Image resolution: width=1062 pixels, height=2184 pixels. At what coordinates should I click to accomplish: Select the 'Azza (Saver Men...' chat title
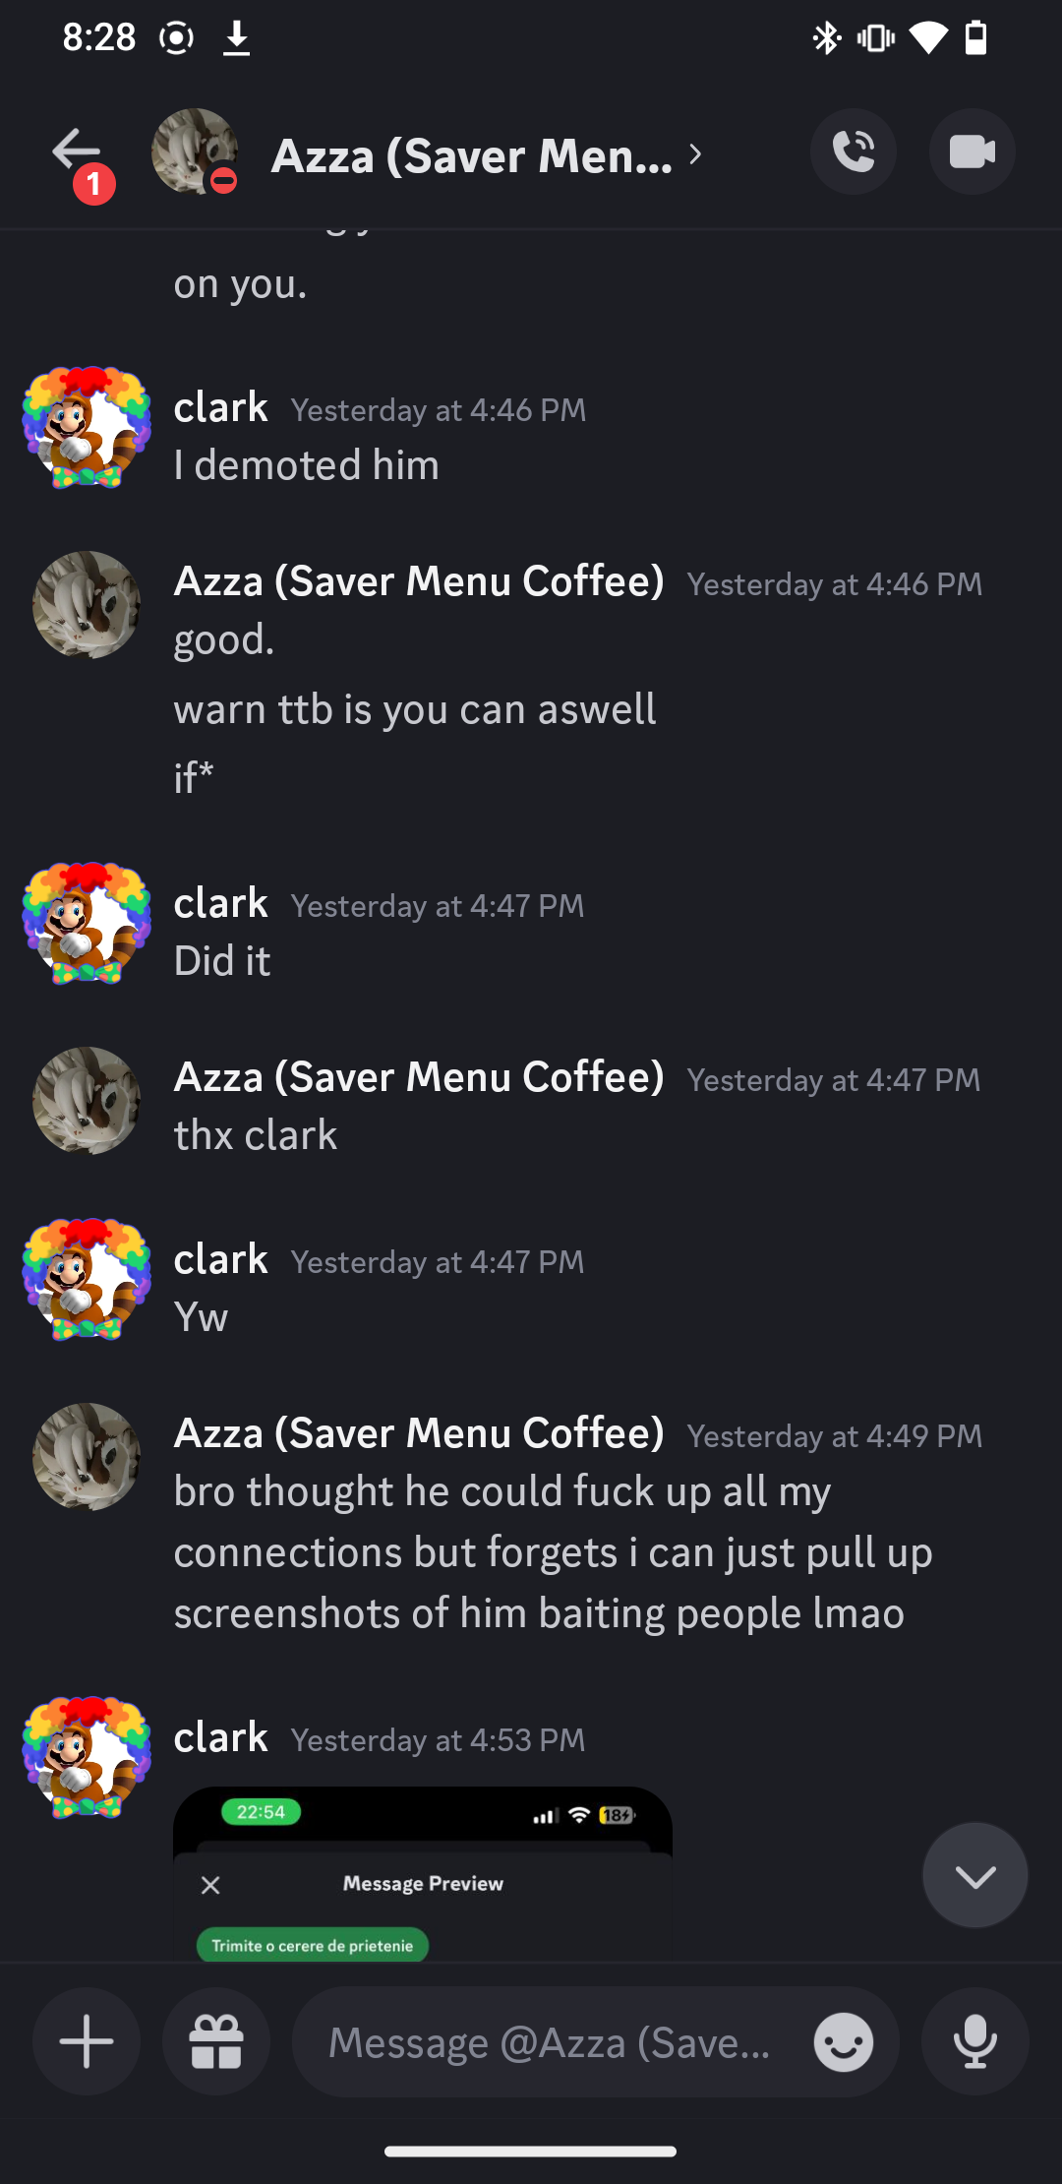[x=472, y=155]
